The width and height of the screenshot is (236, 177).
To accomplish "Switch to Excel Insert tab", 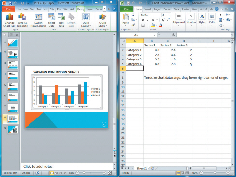I will point(147,9).
